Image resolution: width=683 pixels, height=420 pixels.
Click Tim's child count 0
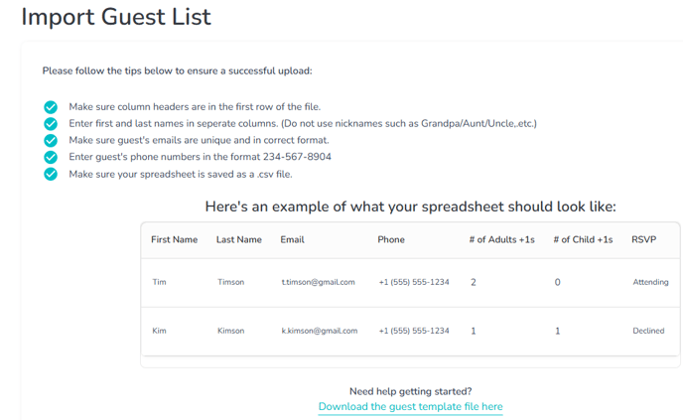point(558,282)
